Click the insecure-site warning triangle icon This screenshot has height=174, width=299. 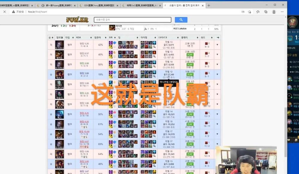pos(13,12)
